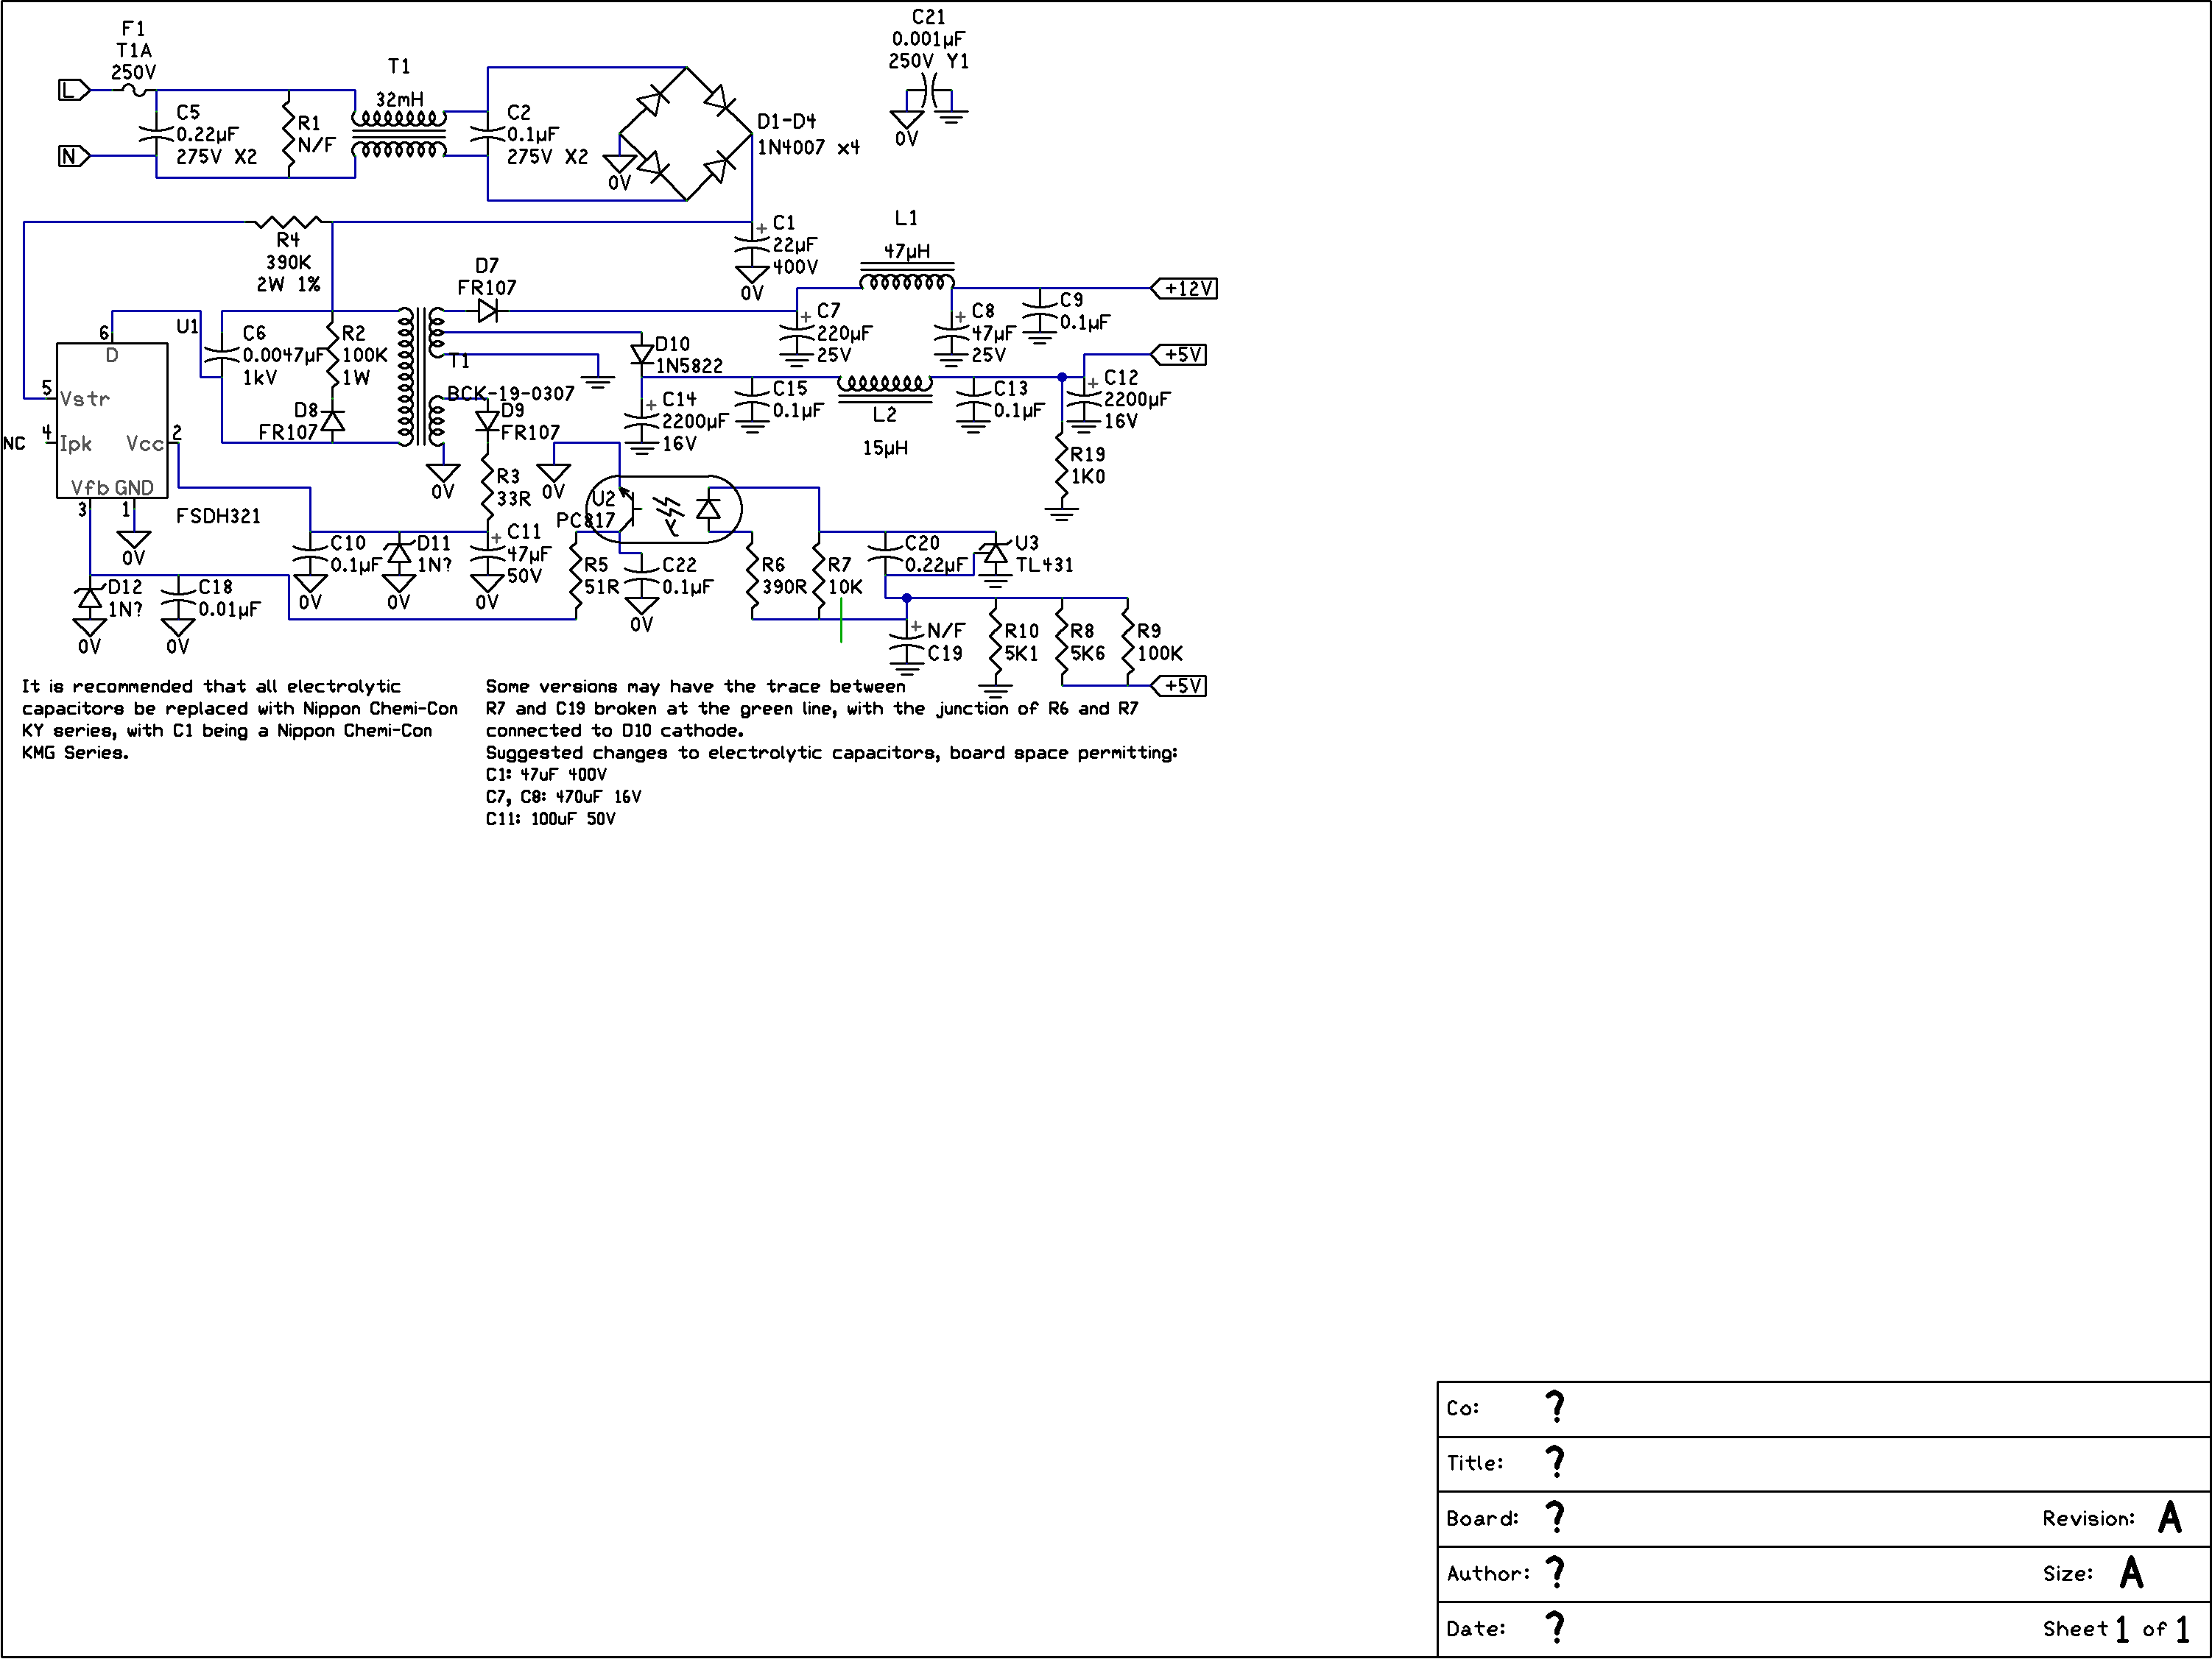Select the 32mH common-mode choke symbol

[x=399, y=134]
